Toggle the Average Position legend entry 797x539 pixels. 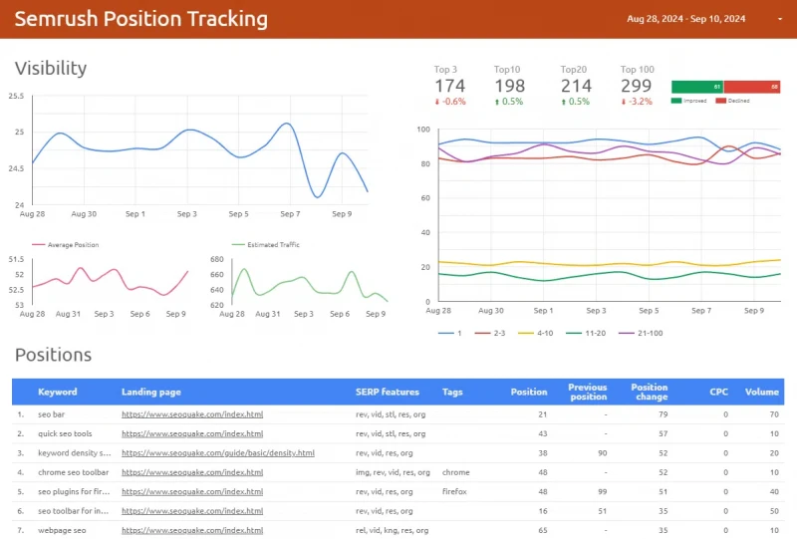(x=65, y=244)
